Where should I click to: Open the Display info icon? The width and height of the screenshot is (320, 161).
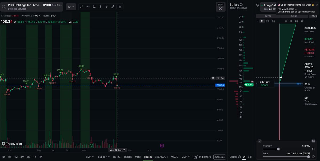pyautogui.click(x=239, y=157)
